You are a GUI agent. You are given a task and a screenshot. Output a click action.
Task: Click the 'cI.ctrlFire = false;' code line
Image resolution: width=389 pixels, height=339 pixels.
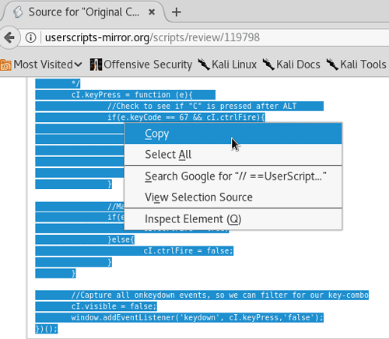coord(188,250)
